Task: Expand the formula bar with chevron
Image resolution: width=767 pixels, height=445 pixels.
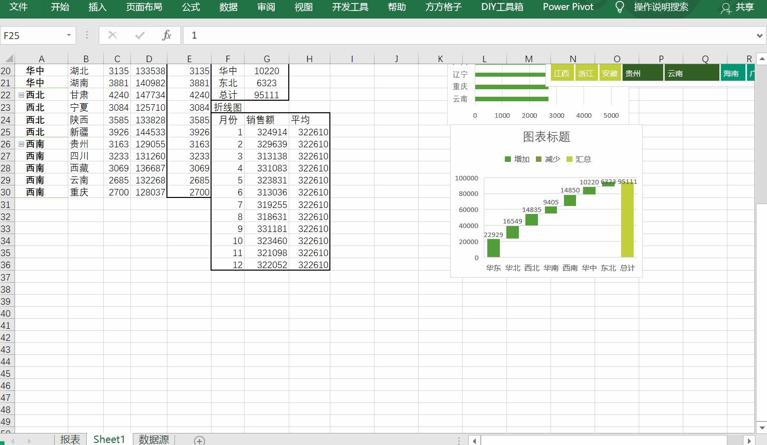Action: click(x=759, y=36)
